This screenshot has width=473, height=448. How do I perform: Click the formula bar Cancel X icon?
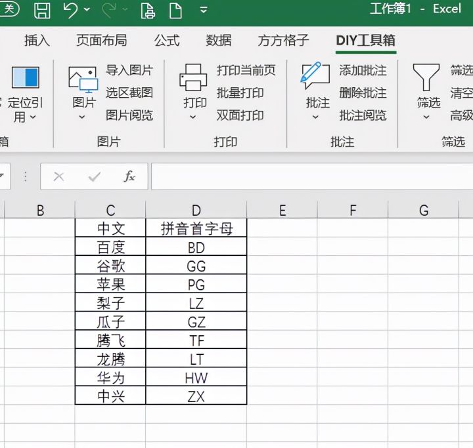point(59,176)
